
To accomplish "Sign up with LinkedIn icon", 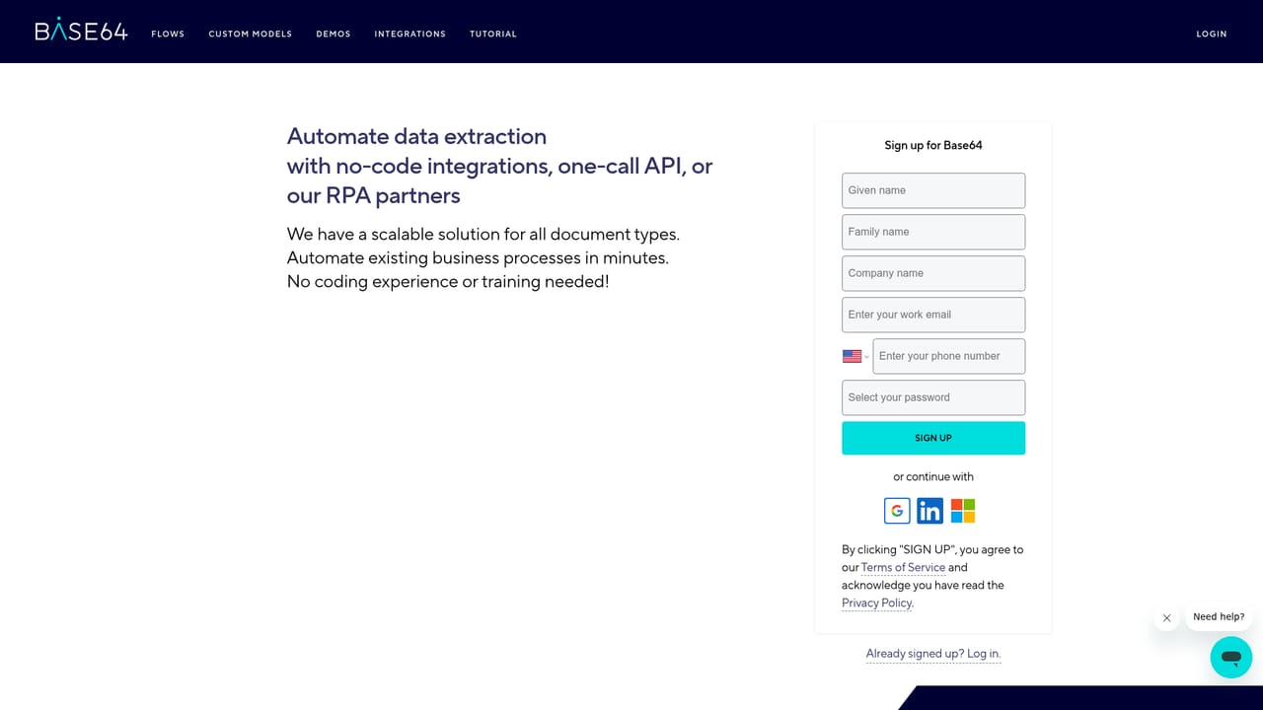I will [x=929, y=510].
